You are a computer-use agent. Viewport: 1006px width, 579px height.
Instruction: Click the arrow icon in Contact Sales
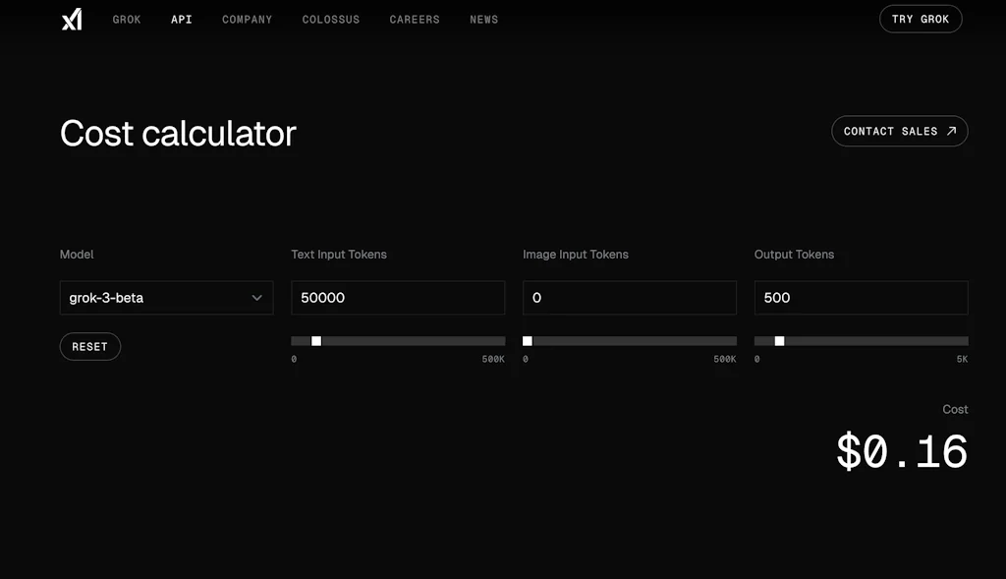coord(951,131)
